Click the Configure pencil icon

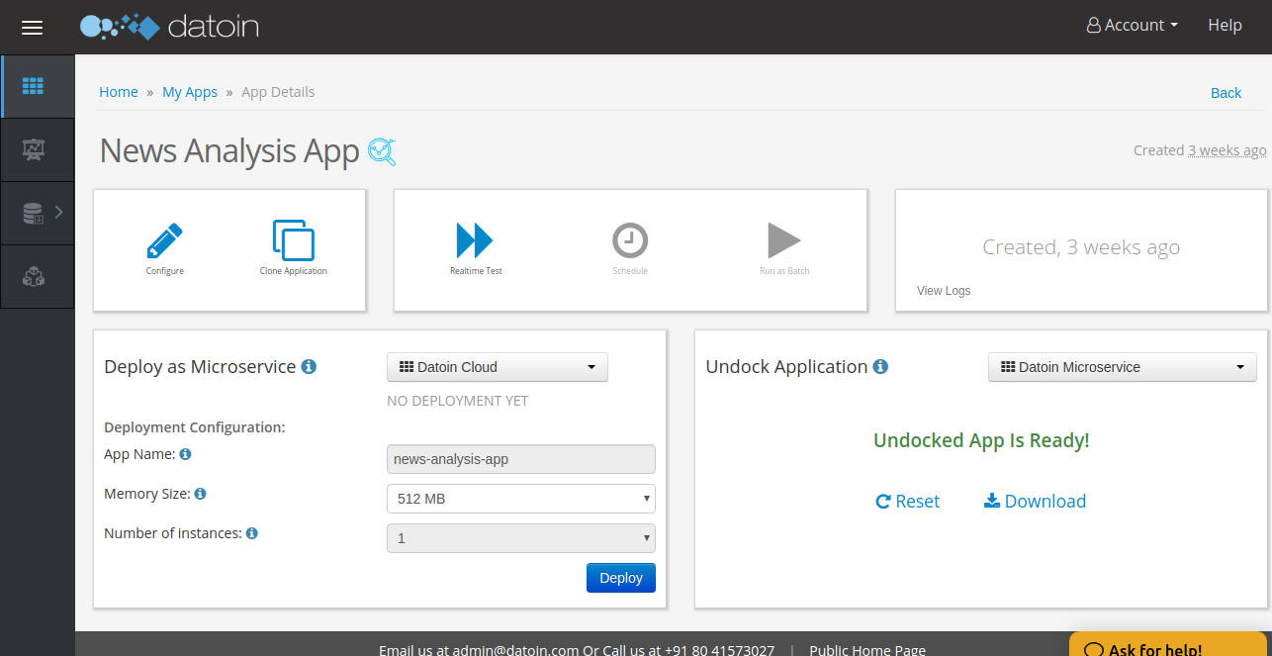click(165, 240)
